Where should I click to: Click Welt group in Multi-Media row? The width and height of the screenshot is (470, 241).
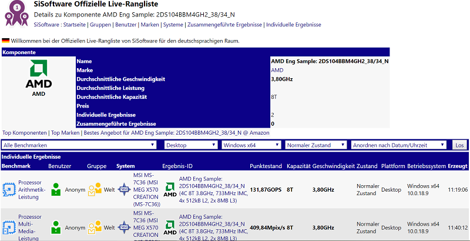(x=109, y=228)
